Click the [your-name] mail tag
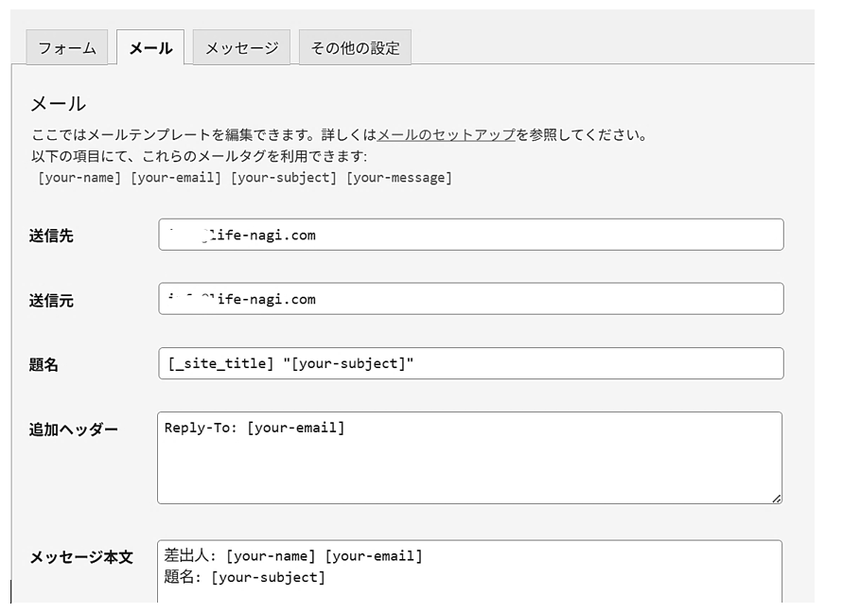 click(79, 178)
